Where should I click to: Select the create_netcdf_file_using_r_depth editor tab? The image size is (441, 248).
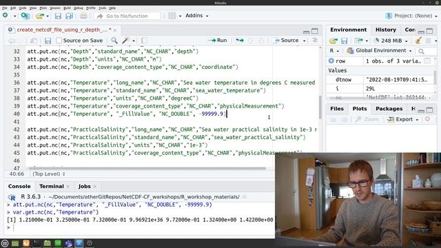pos(62,30)
